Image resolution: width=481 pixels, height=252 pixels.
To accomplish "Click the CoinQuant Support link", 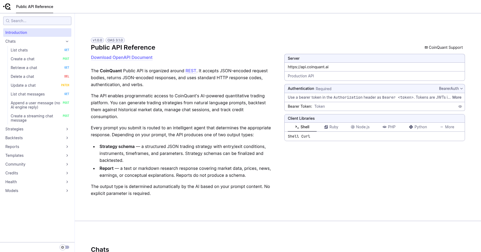I will pos(444,47).
